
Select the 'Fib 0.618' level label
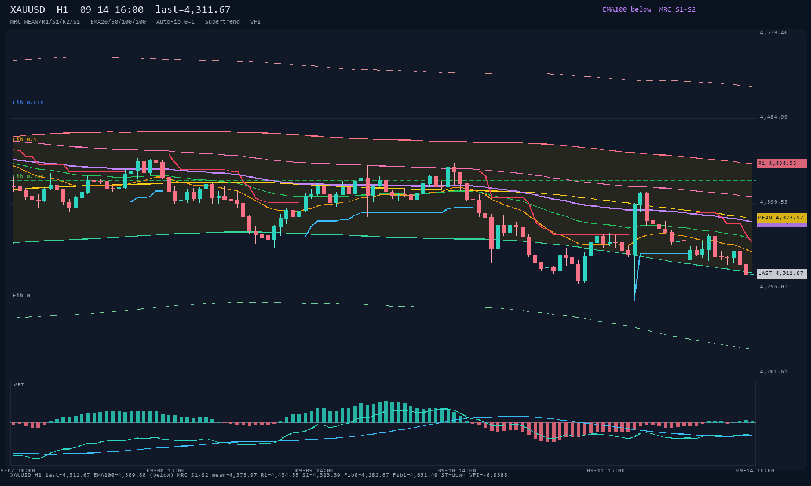click(x=28, y=103)
